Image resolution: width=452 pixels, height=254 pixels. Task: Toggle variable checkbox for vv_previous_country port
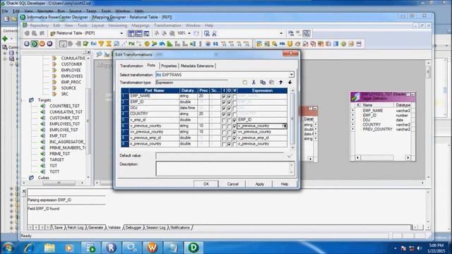234,132
